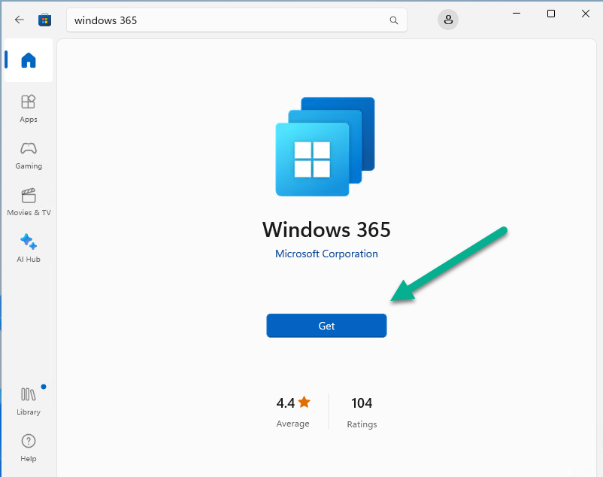The image size is (603, 477).
Task: Open Movies & TV section
Action: [29, 202]
